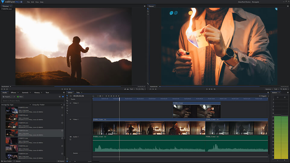Click the Viewer playback scrub bar
Viewport: 290px width, 163px height.
[x=219, y=87]
